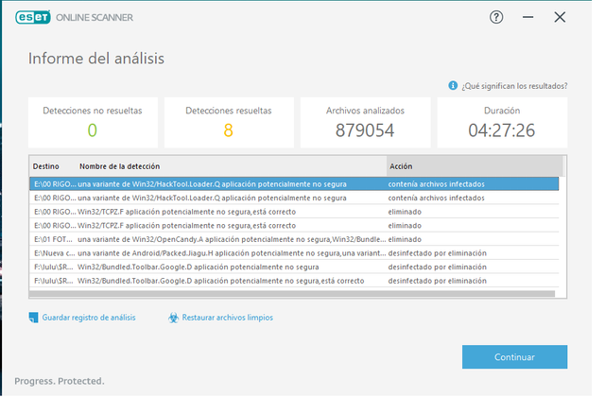Click 'Detecciones no resueltas' count 0
Image resolution: width=605 pixels, height=397 pixels.
pos(93,130)
